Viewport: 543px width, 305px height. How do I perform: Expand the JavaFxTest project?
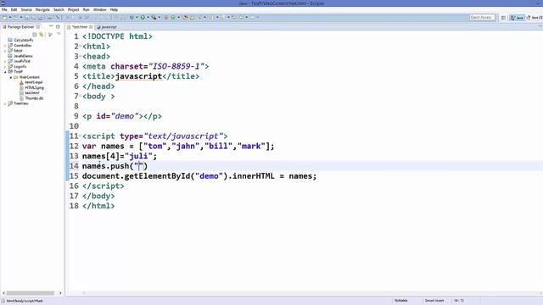5,61
